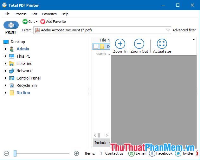Click the green Go arrow icon
This screenshot has height=160, width=200.
[25, 22]
